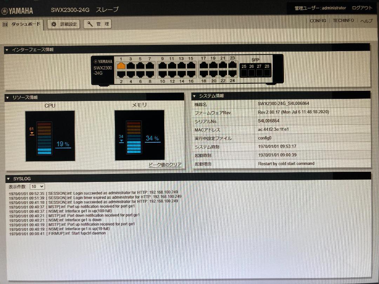The width and height of the screenshot is (379, 284).
Task: Select port 6 icon on switch
Action: [x=140, y=74]
